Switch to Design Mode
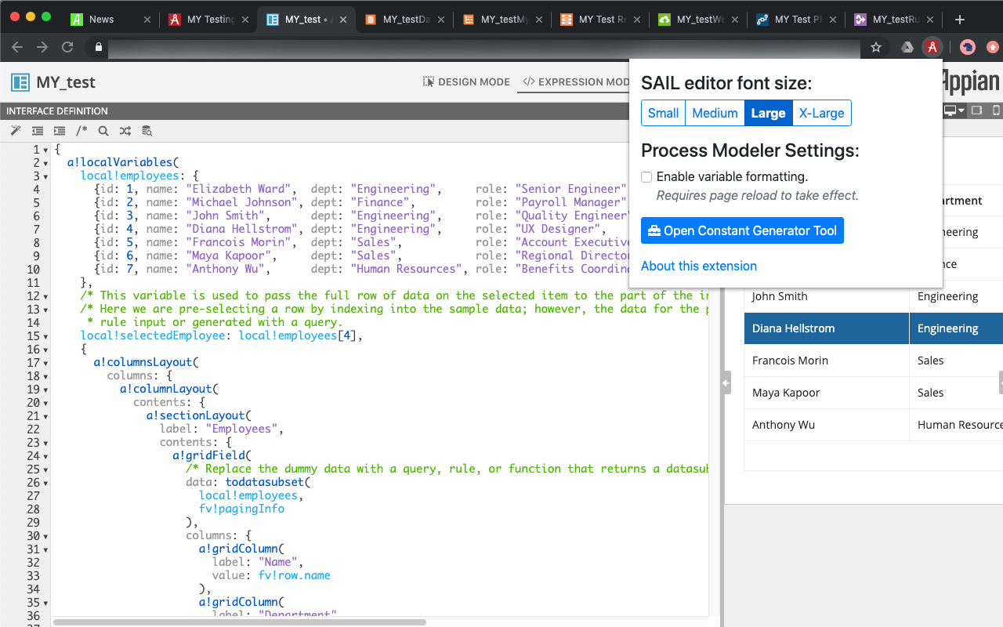This screenshot has height=627, width=1003. (x=466, y=82)
